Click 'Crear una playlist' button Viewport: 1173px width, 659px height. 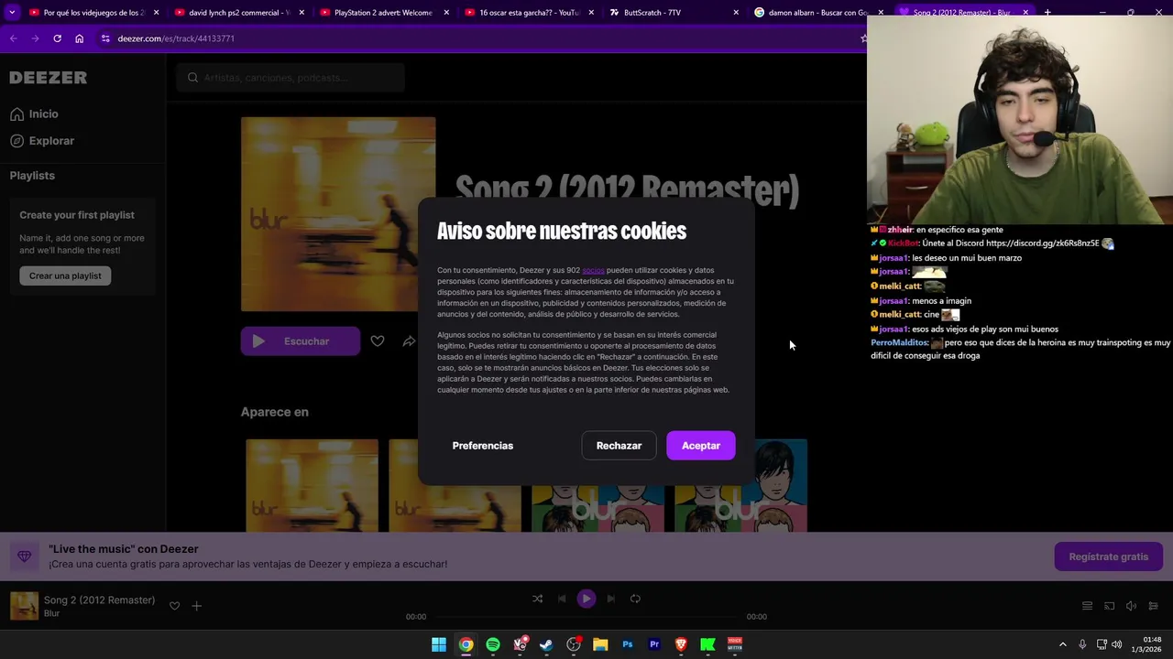coord(65,275)
